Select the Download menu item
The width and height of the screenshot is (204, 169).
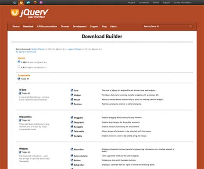pyautogui.click(x=28, y=27)
